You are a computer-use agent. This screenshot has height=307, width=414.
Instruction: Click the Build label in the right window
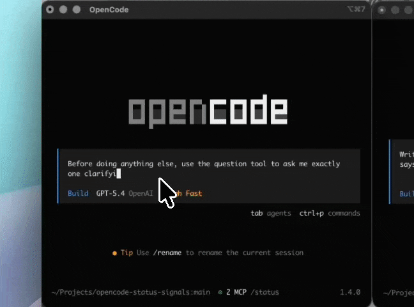406,194
